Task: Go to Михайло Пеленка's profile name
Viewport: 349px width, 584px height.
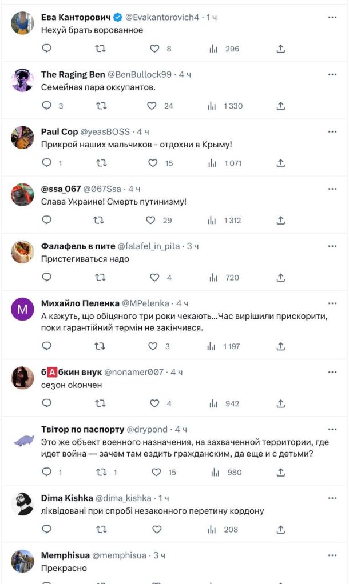Action: click(x=80, y=303)
